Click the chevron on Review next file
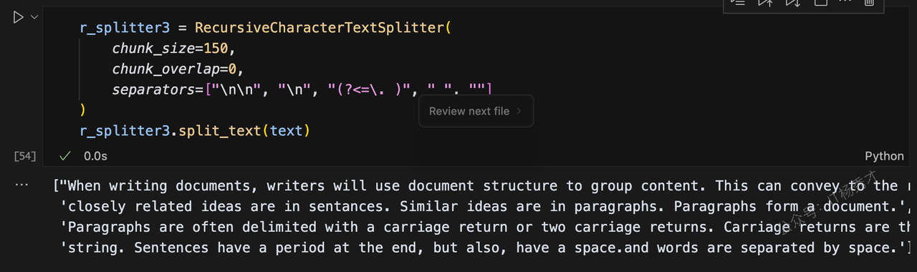The height and width of the screenshot is (272, 917). coord(519,111)
